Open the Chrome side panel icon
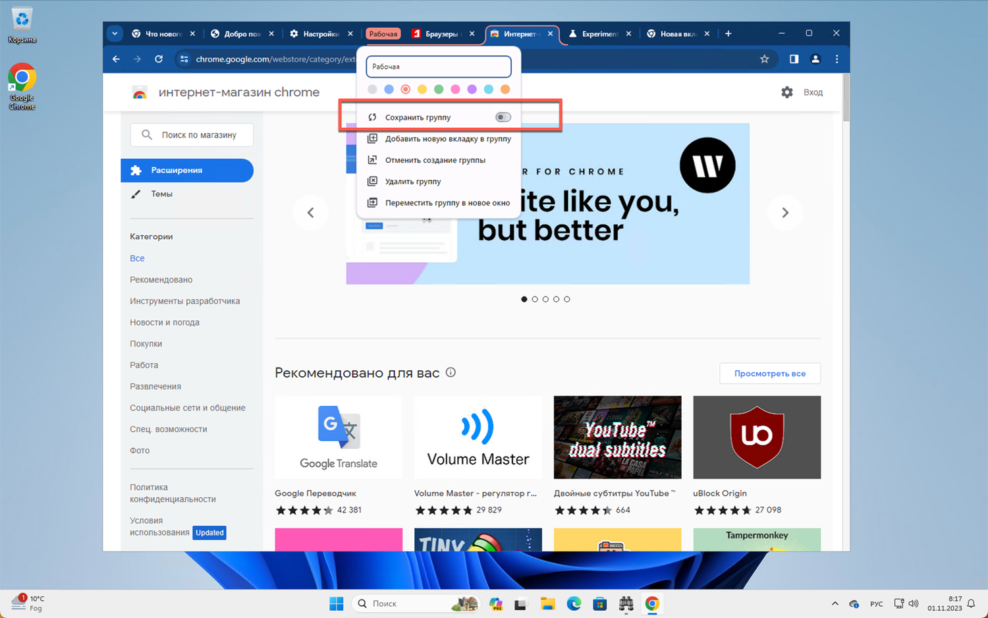The height and width of the screenshot is (618, 988). pyautogui.click(x=794, y=59)
